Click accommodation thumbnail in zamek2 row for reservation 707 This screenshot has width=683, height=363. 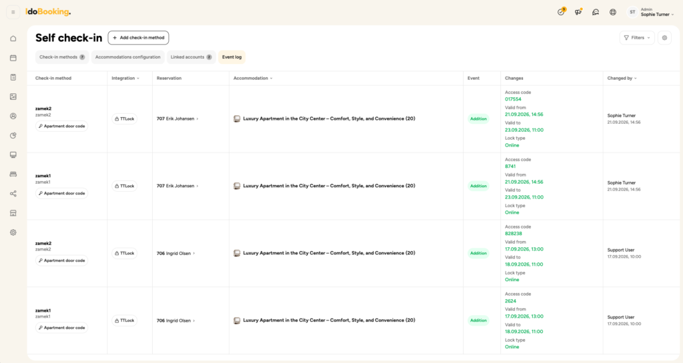(x=237, y=119)
